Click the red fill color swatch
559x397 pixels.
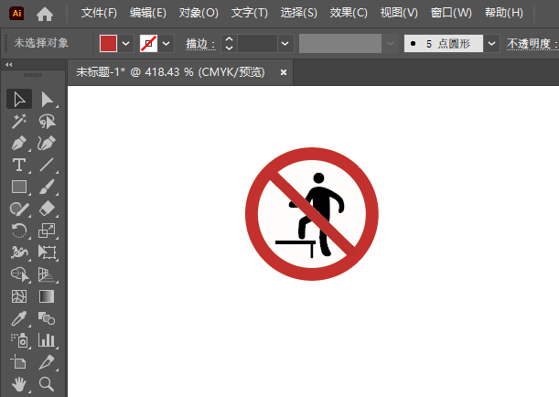tap(108, 44)
